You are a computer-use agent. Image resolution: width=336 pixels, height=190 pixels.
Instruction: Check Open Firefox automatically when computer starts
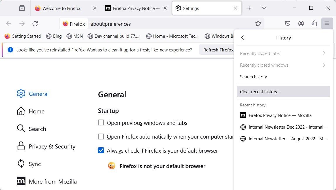[101, 137]
